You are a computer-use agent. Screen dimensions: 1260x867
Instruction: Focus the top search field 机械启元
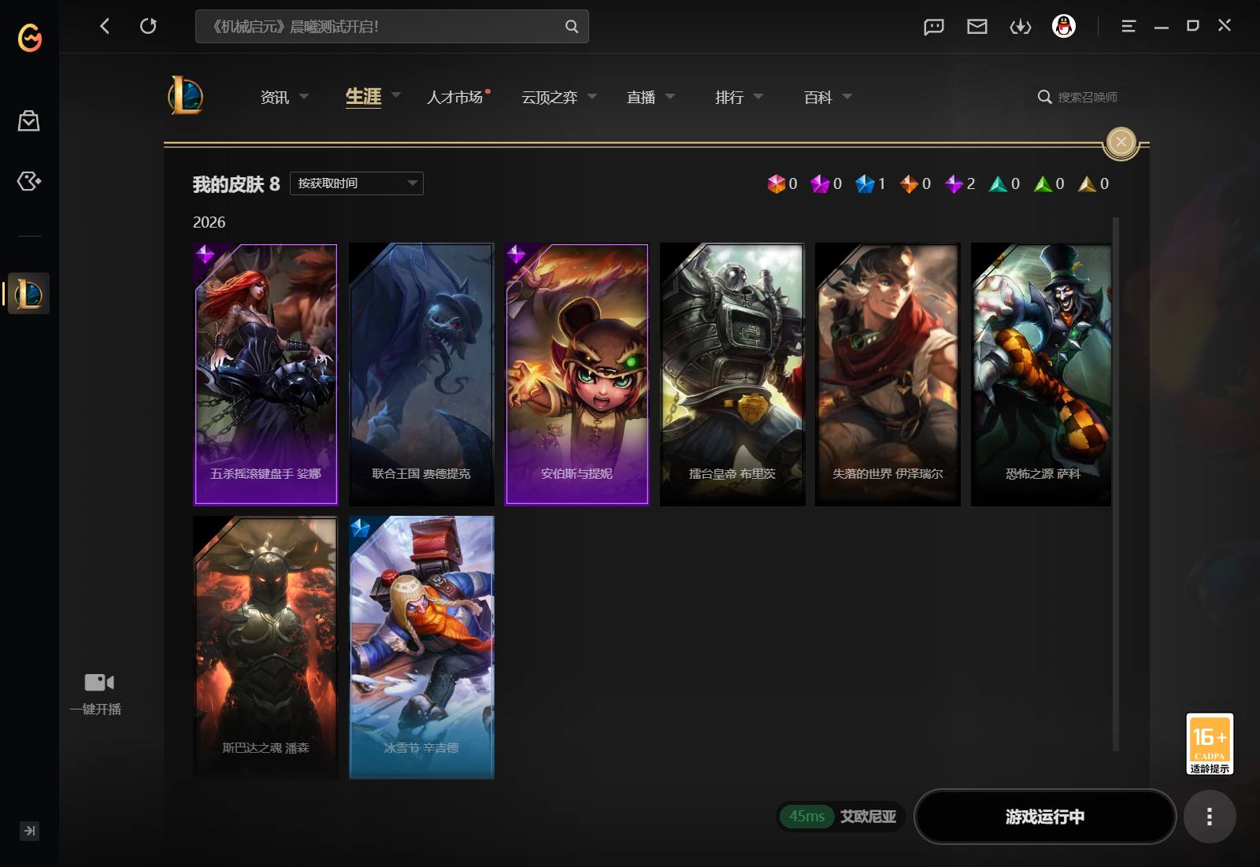pos(391,27)
